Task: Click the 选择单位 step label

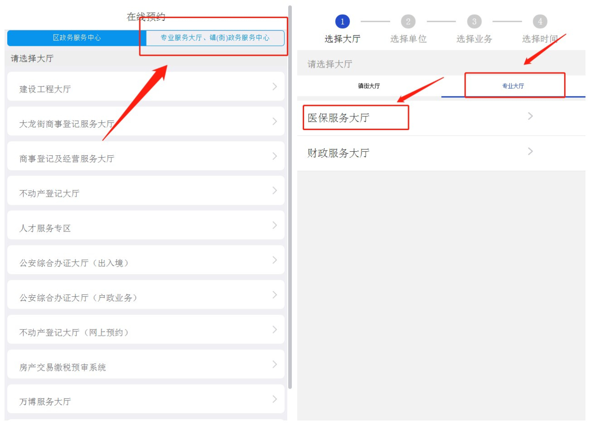Action: [408, 39]
